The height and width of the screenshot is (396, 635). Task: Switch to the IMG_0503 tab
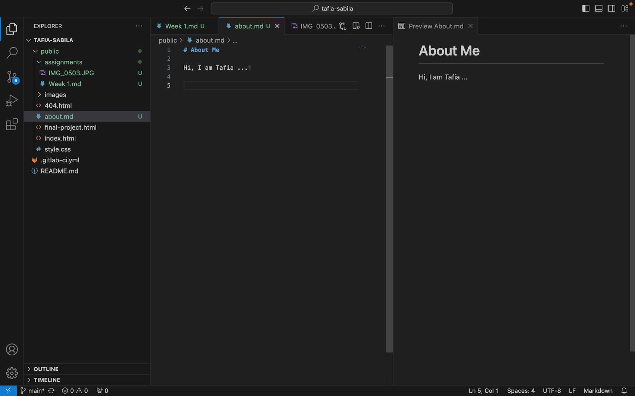coord(314,26)
